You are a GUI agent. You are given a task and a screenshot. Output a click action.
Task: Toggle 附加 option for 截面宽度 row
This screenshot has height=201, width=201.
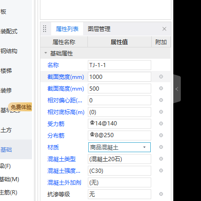(161, 77)
